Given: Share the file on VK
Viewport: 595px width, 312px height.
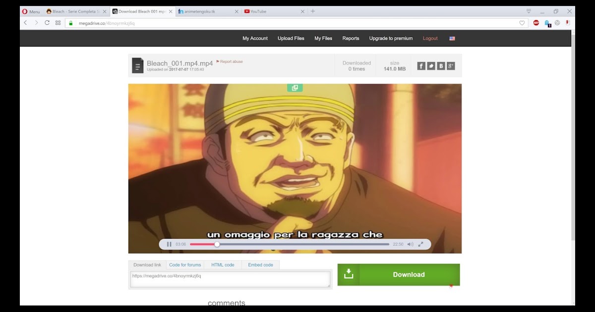Looking at the screenshot, I should coord(441,66).
